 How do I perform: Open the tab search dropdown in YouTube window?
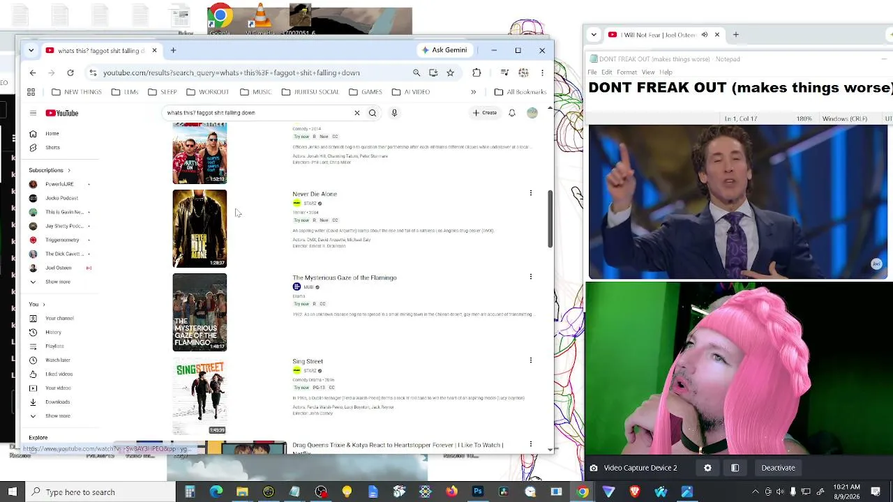coord(31,50)
